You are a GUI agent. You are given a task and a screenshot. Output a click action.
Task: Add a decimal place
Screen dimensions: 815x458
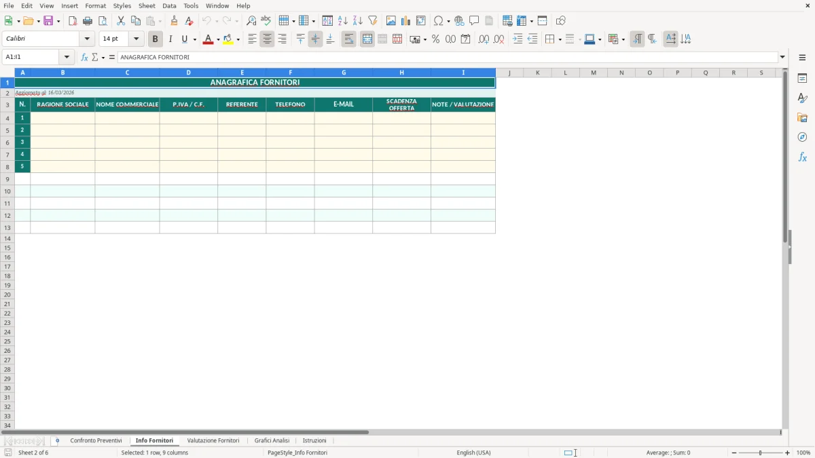tap(484, 39)
